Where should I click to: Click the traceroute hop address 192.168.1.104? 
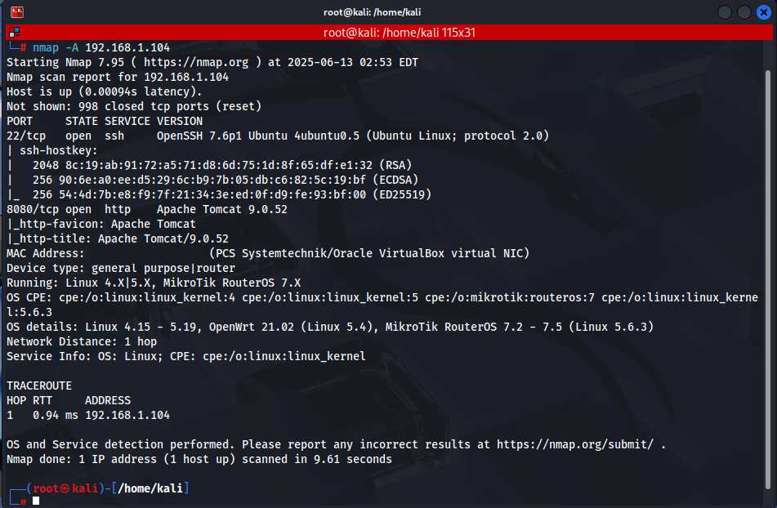[127, 415]
